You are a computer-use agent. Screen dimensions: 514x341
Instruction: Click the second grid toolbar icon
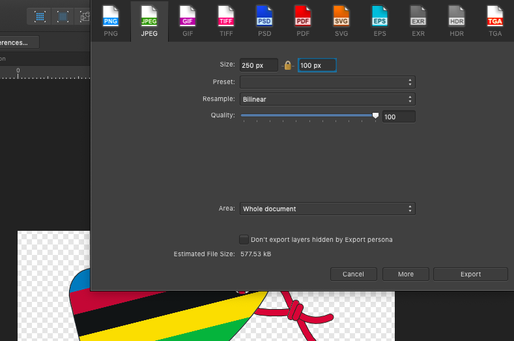63,16
